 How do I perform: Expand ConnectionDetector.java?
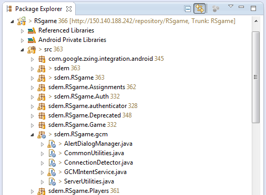(x=42, y=163)
